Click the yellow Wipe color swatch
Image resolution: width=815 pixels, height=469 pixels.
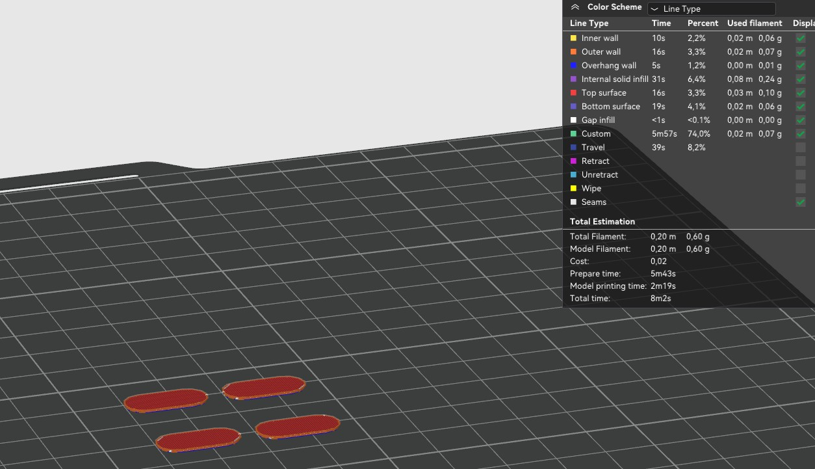pyautogui.click(x=573, y=189)
